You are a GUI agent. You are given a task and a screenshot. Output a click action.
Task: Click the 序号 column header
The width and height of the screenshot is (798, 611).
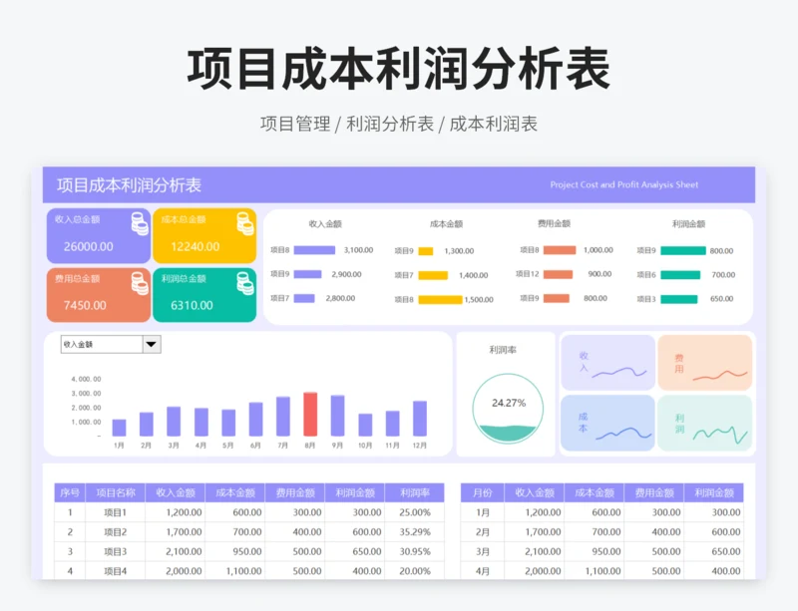70,492
